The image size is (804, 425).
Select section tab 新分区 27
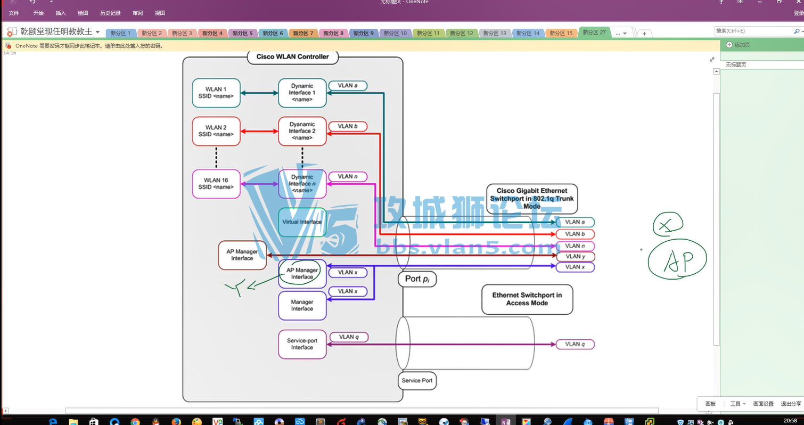point(594,32)
